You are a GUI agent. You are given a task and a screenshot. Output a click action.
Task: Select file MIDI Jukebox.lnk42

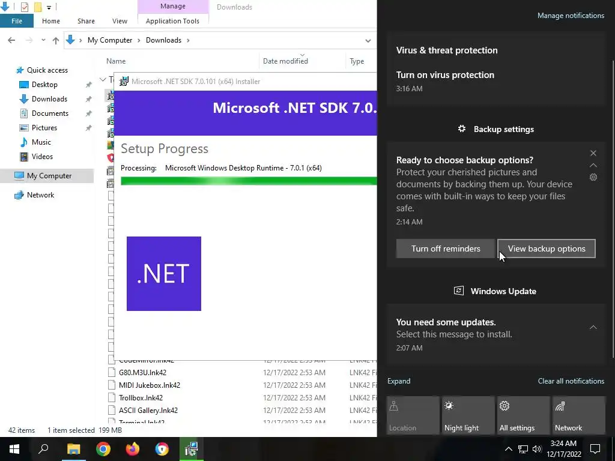point(150,385)
